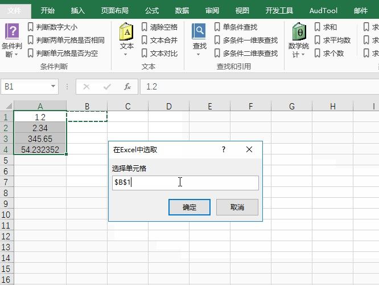Run 求平均数 command
The image size is (379, 285).
click(332, 40)
